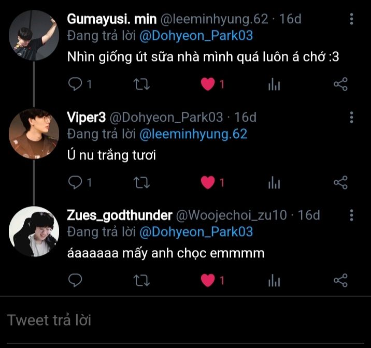Screen dimensions: 371x348
Task: Open Gumayusi. min's profile avatar
Action: [34, 35]
